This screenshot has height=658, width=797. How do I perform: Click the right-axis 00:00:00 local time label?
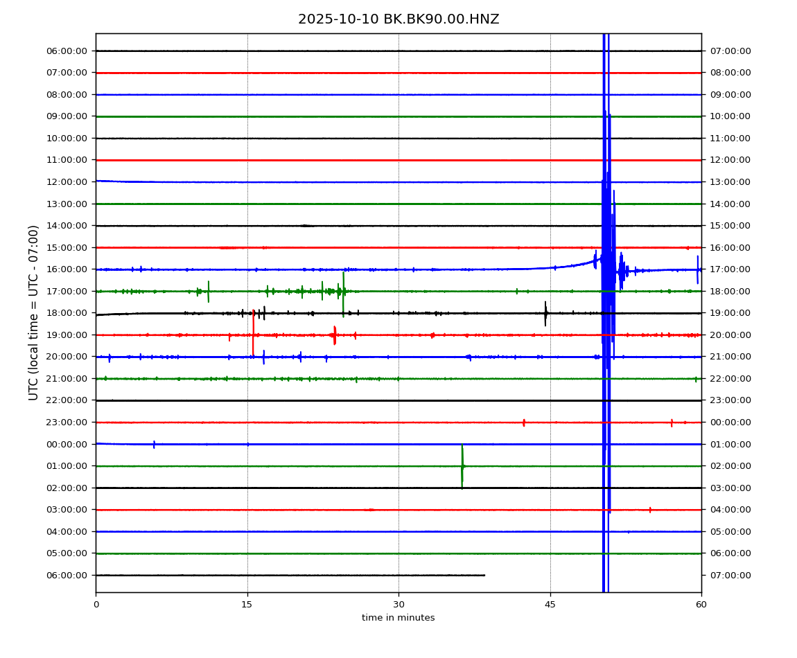pos(730,423)
